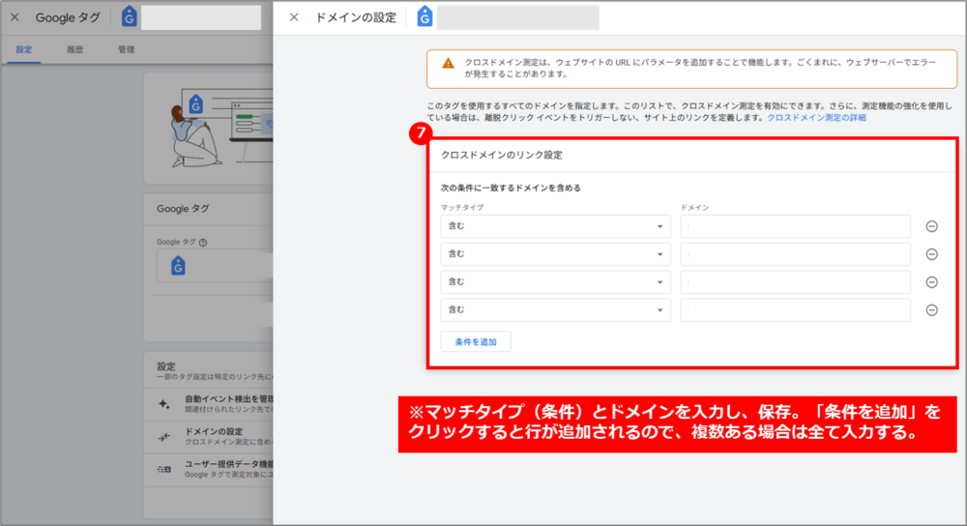This screenshot has width=967, height=526.
Task: Close the Google タグ panel behind
Action: point(15,17)
